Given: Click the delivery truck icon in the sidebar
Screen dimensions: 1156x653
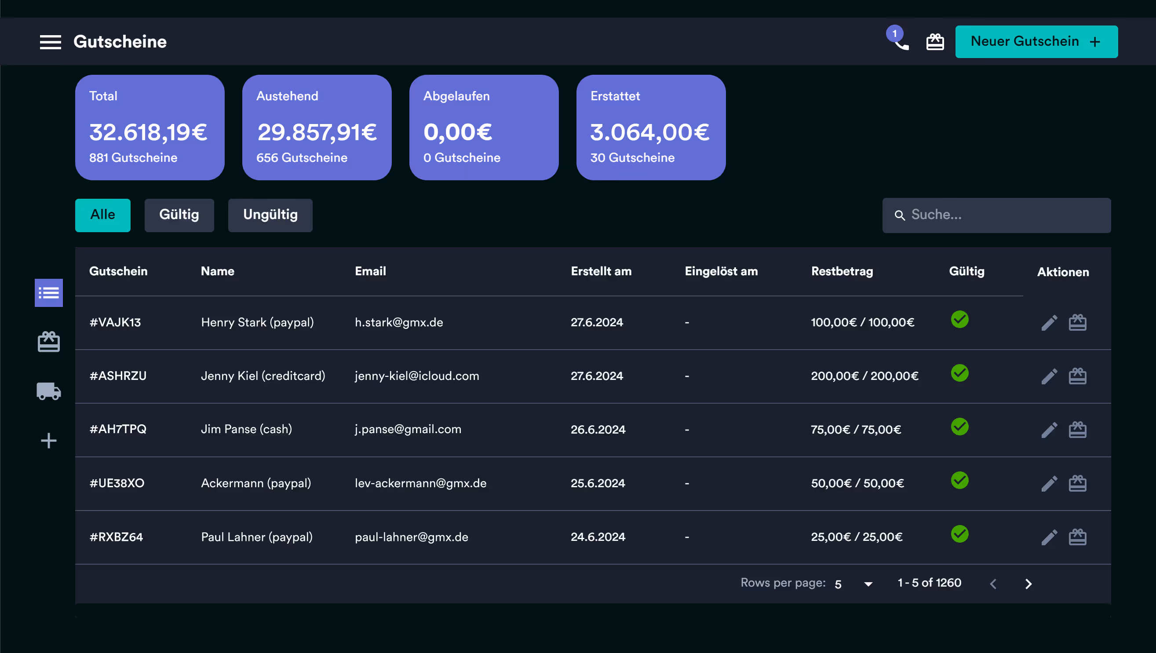Looking at the screenshot, I should pos(48,391).
